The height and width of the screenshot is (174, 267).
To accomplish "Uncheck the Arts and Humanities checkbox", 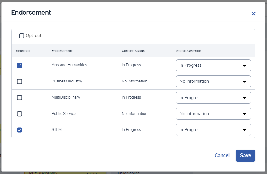I will (x=20, y=65).
